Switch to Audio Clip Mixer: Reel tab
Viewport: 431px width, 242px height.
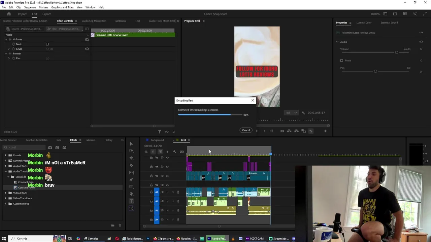[x=94, y=21]
